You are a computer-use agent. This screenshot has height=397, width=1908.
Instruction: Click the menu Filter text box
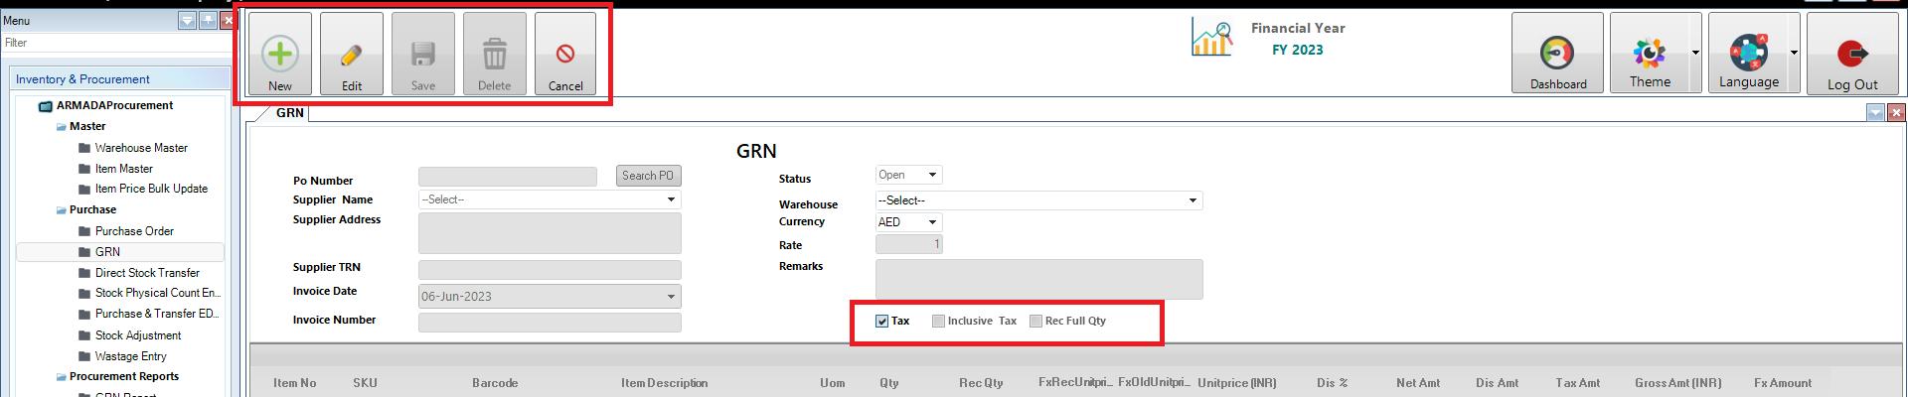[x=114, y=44]
